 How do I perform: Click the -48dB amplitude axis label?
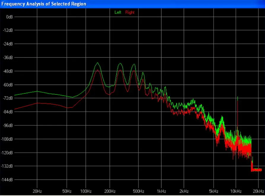coord(8,71)
